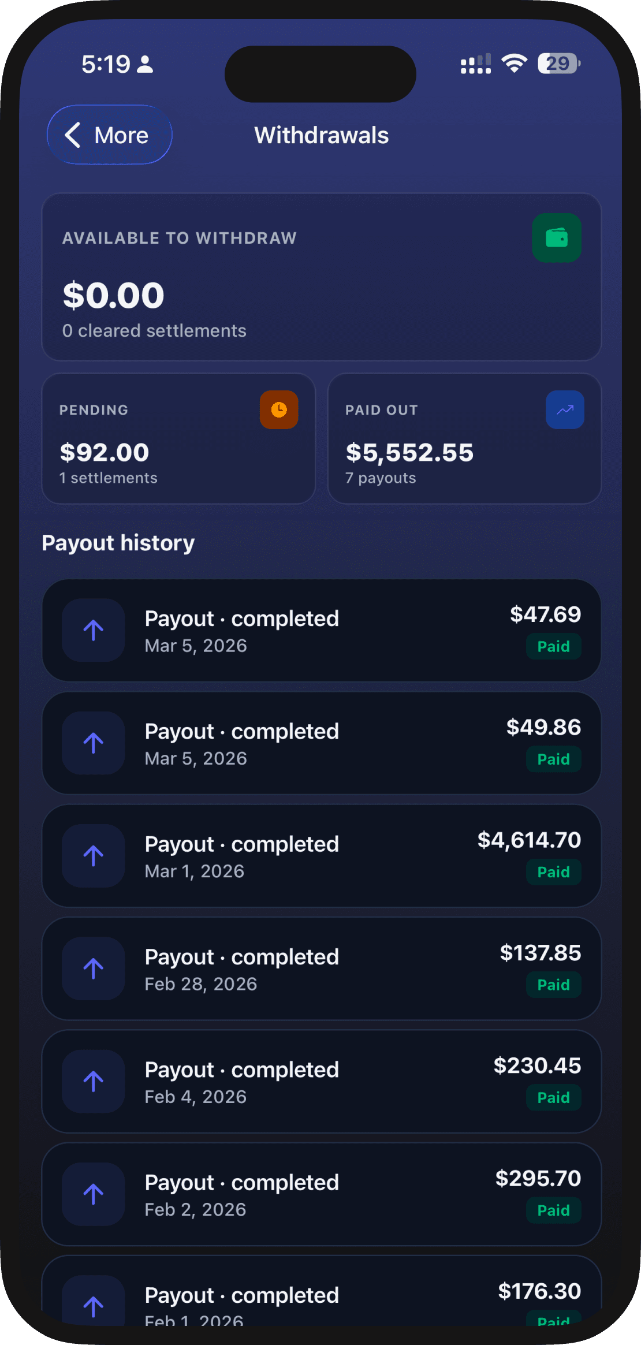Tap the green wallet icon

point(556,238)
